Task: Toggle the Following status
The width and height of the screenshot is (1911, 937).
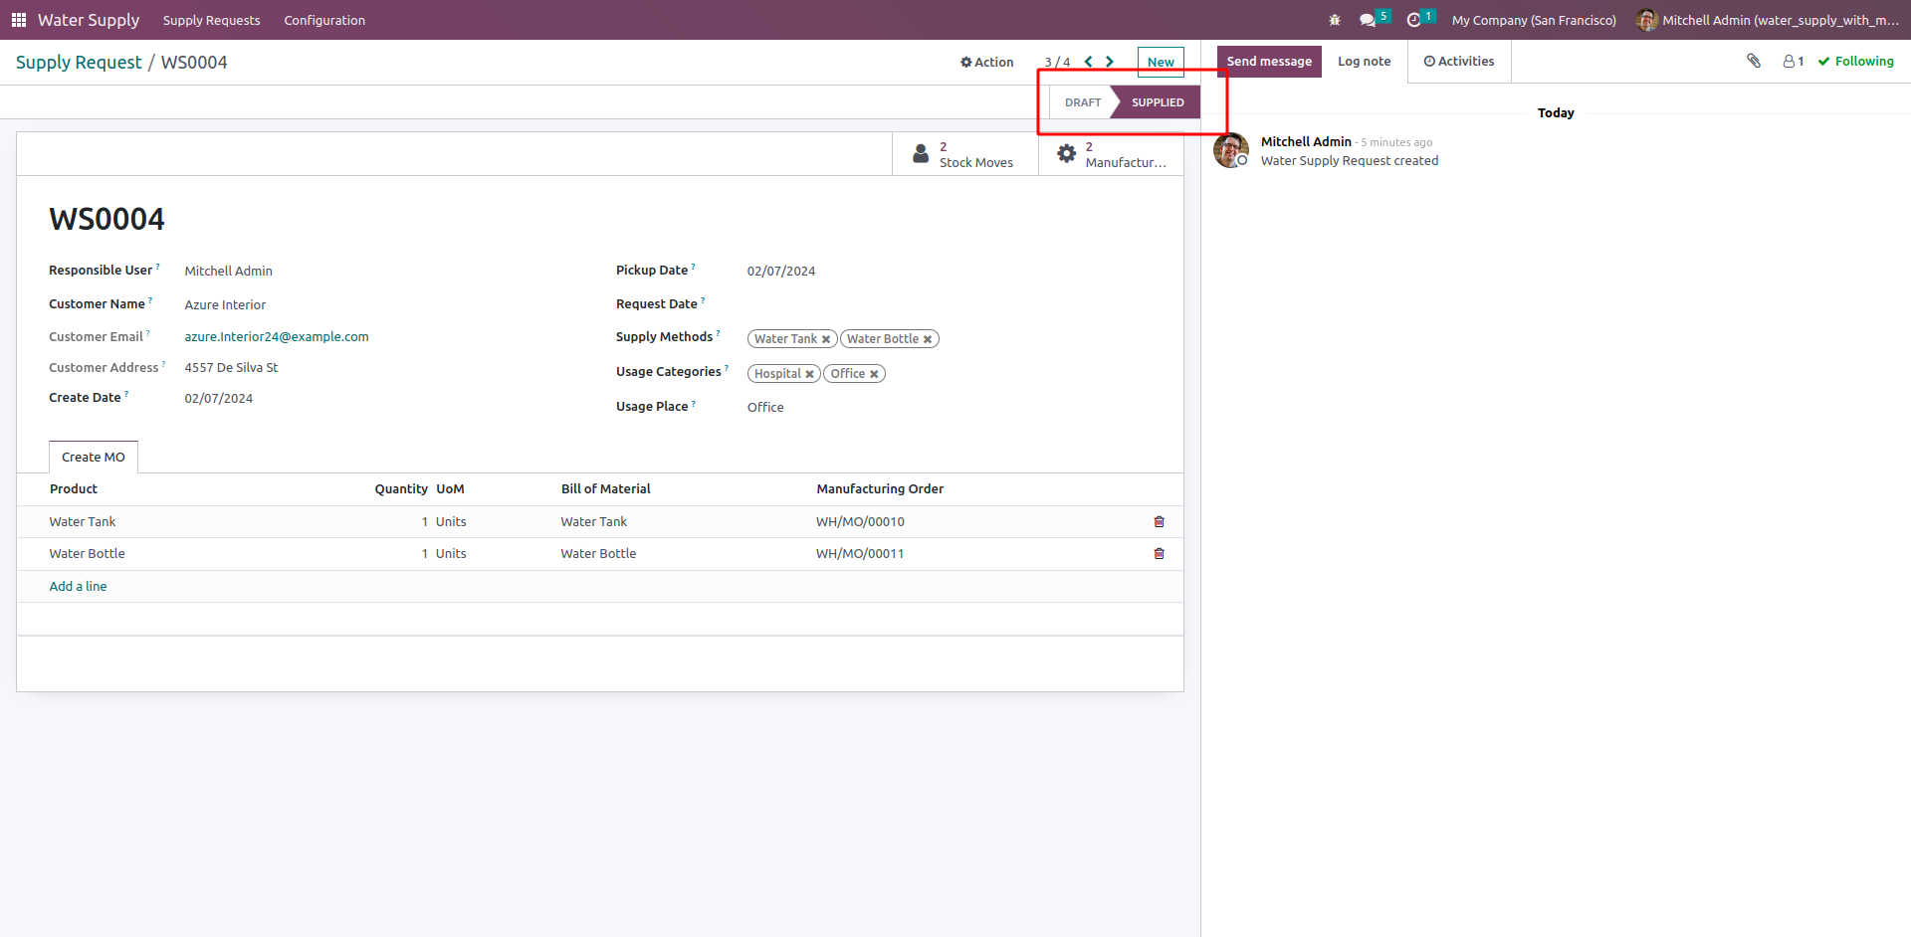Action: (x=1855, y=62)
